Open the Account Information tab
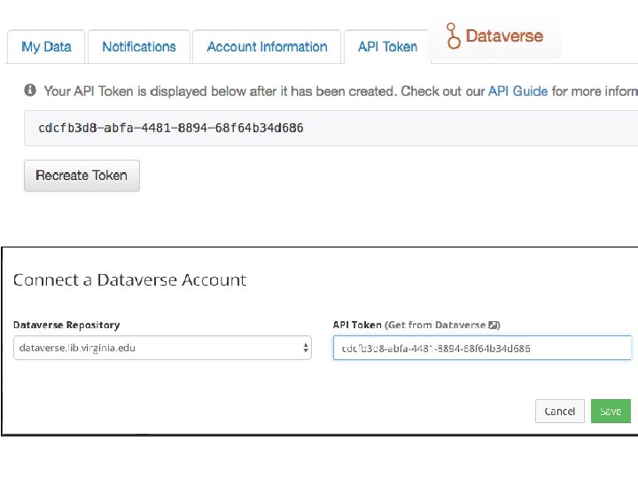This screenshot has height=479, width=638. click(267, 47)
